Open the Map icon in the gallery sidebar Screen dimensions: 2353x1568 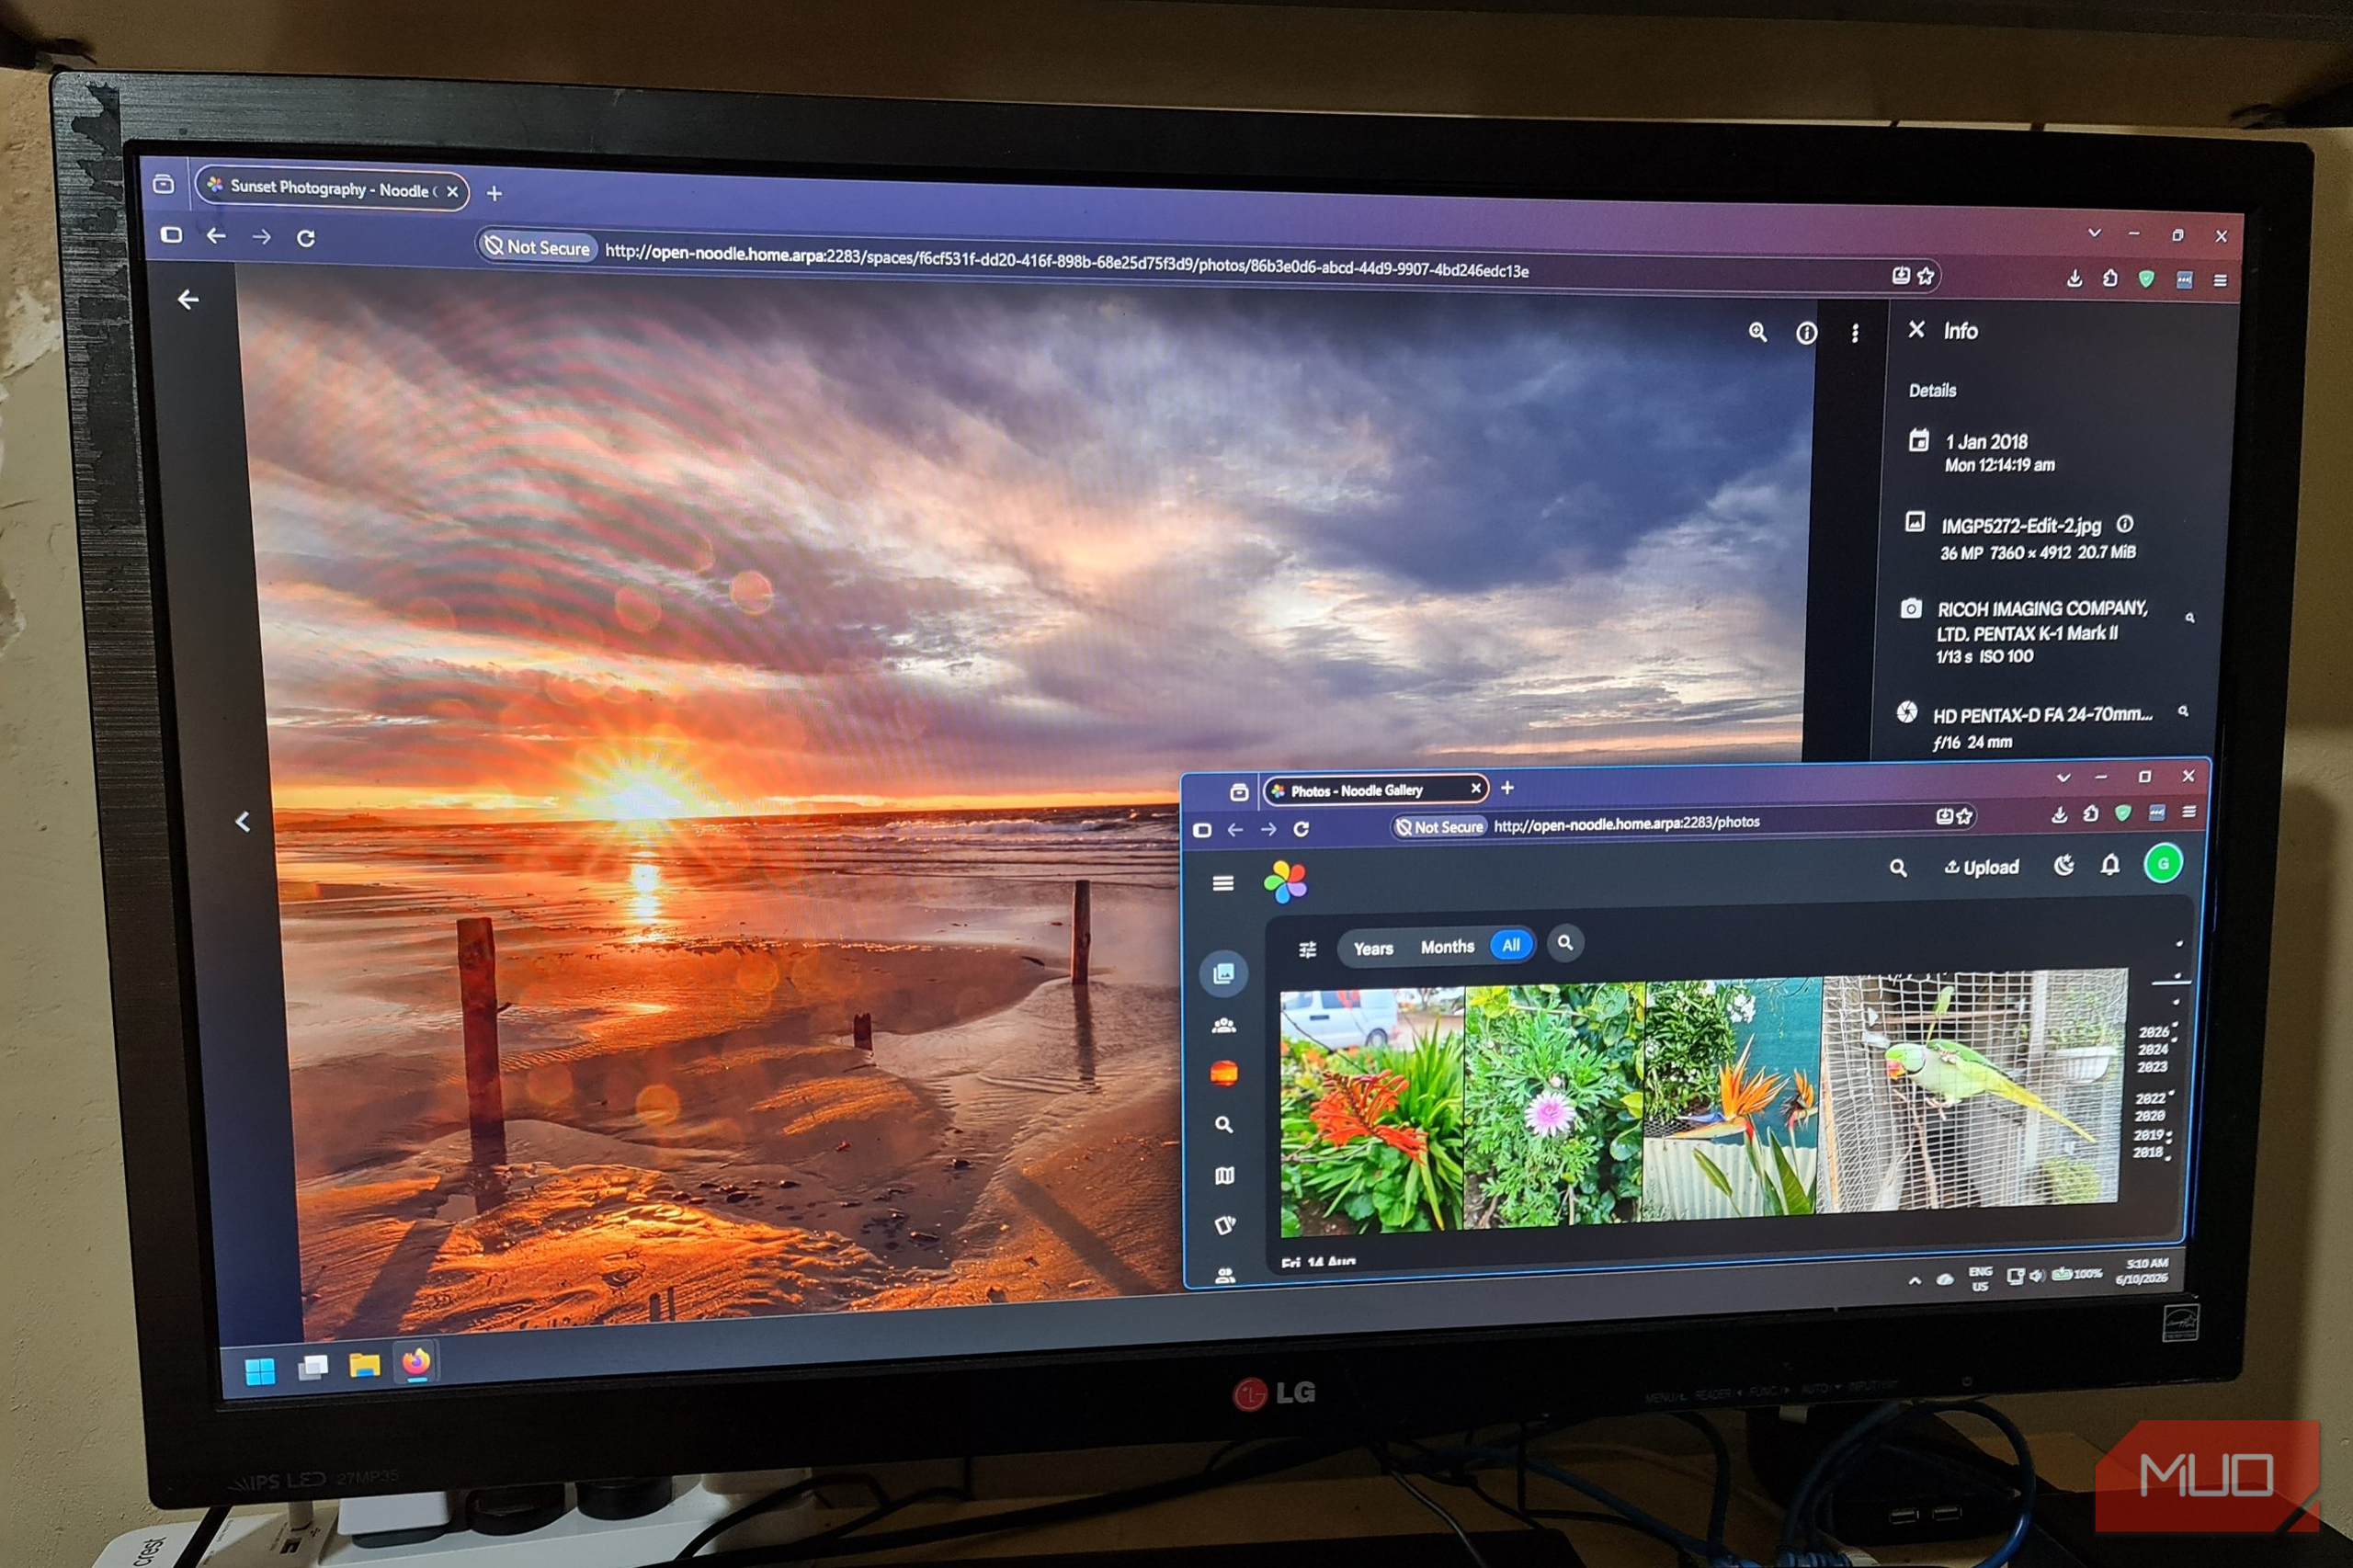(1224, 1175)
